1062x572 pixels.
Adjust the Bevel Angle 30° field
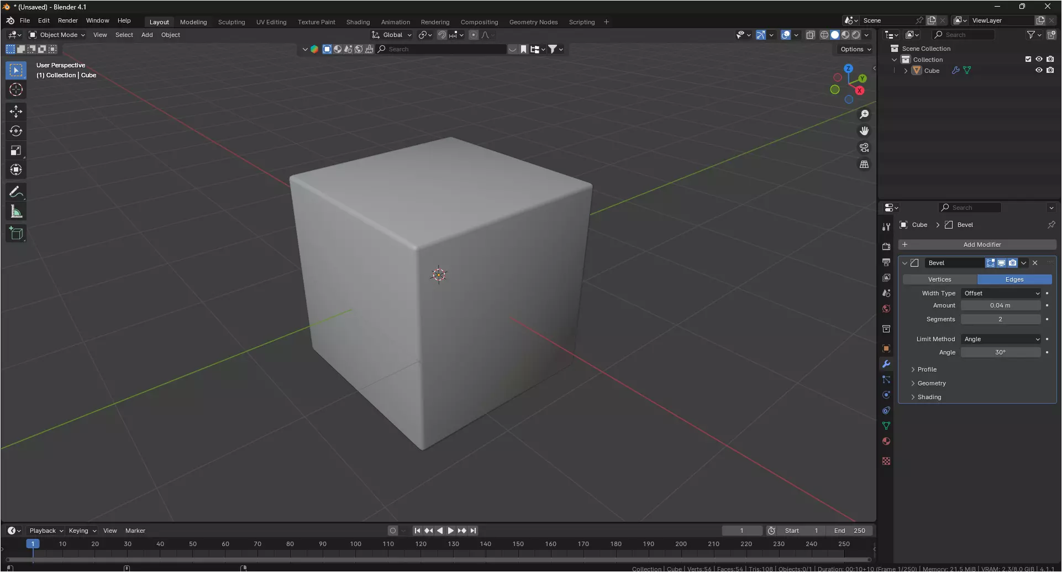(1001, 352)
